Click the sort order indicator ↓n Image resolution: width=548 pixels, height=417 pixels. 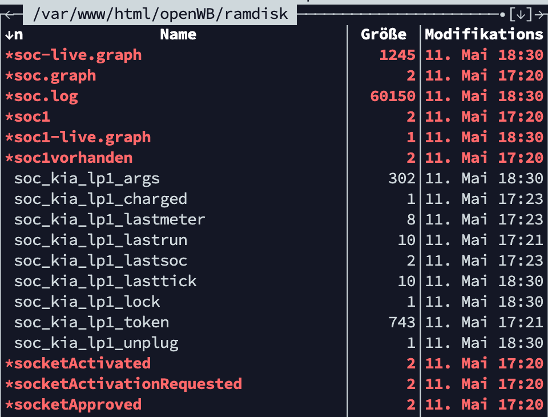(x=14, y=35)
